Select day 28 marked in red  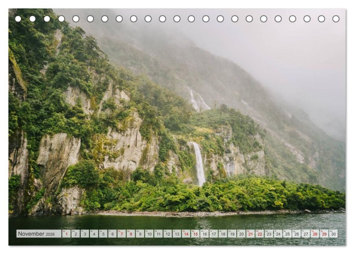pos(315,234)
